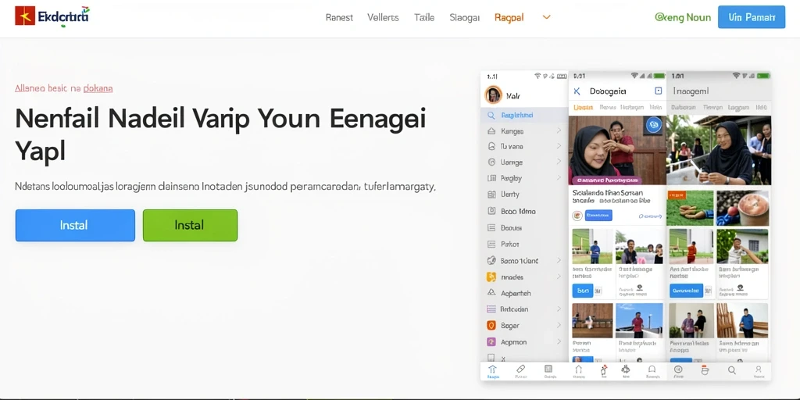Tap the circled 14 icon in bottom bar
800x400 pixels.
[x=678, y=371]
